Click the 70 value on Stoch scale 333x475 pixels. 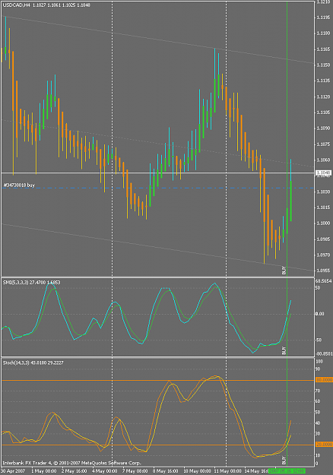(318, 391)
